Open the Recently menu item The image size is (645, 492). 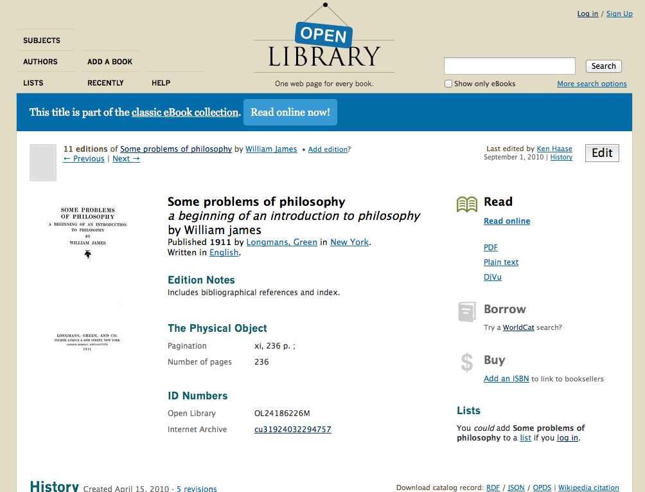105,83
